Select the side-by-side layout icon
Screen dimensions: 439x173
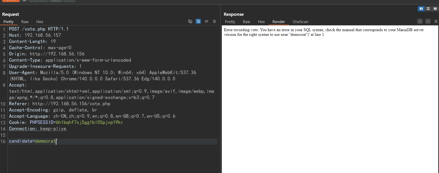pyautogui.click(x=421, y=9)
